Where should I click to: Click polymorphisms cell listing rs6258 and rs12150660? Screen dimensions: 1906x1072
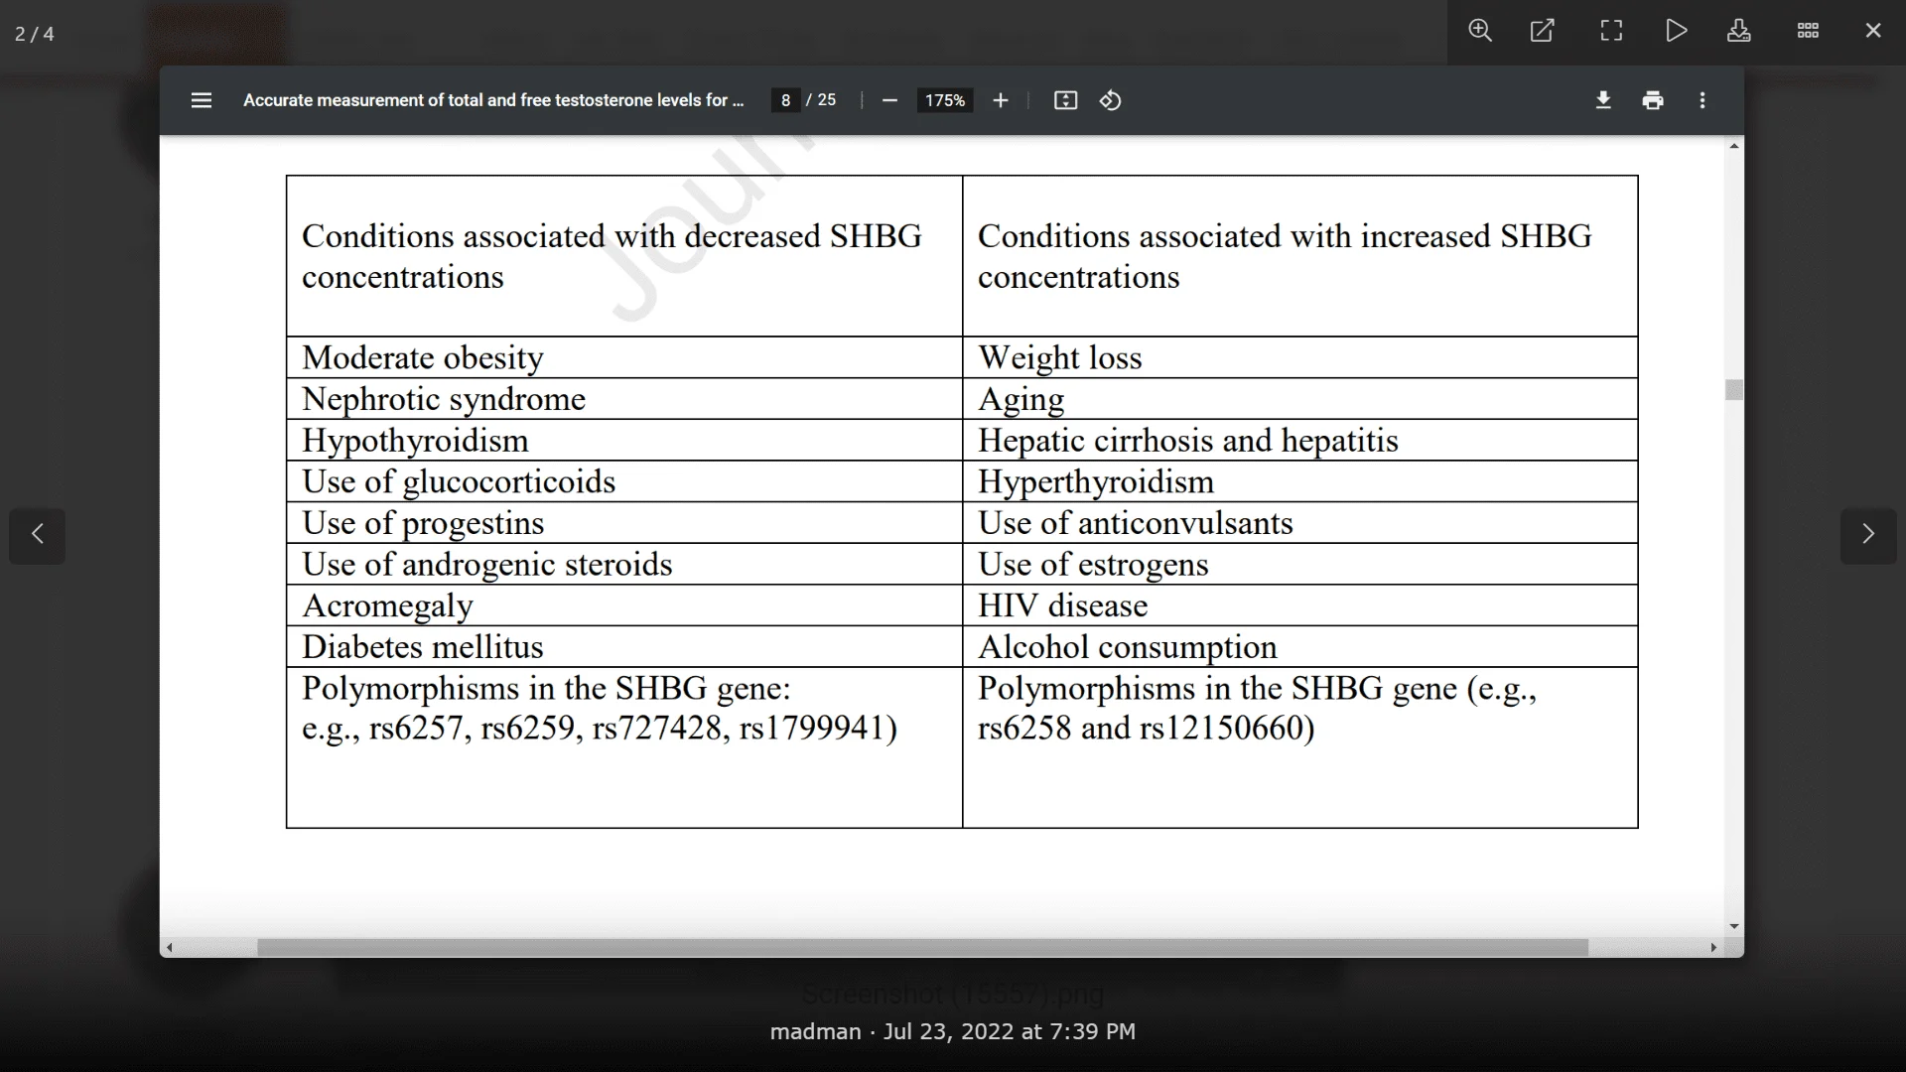pos(1300,747)
